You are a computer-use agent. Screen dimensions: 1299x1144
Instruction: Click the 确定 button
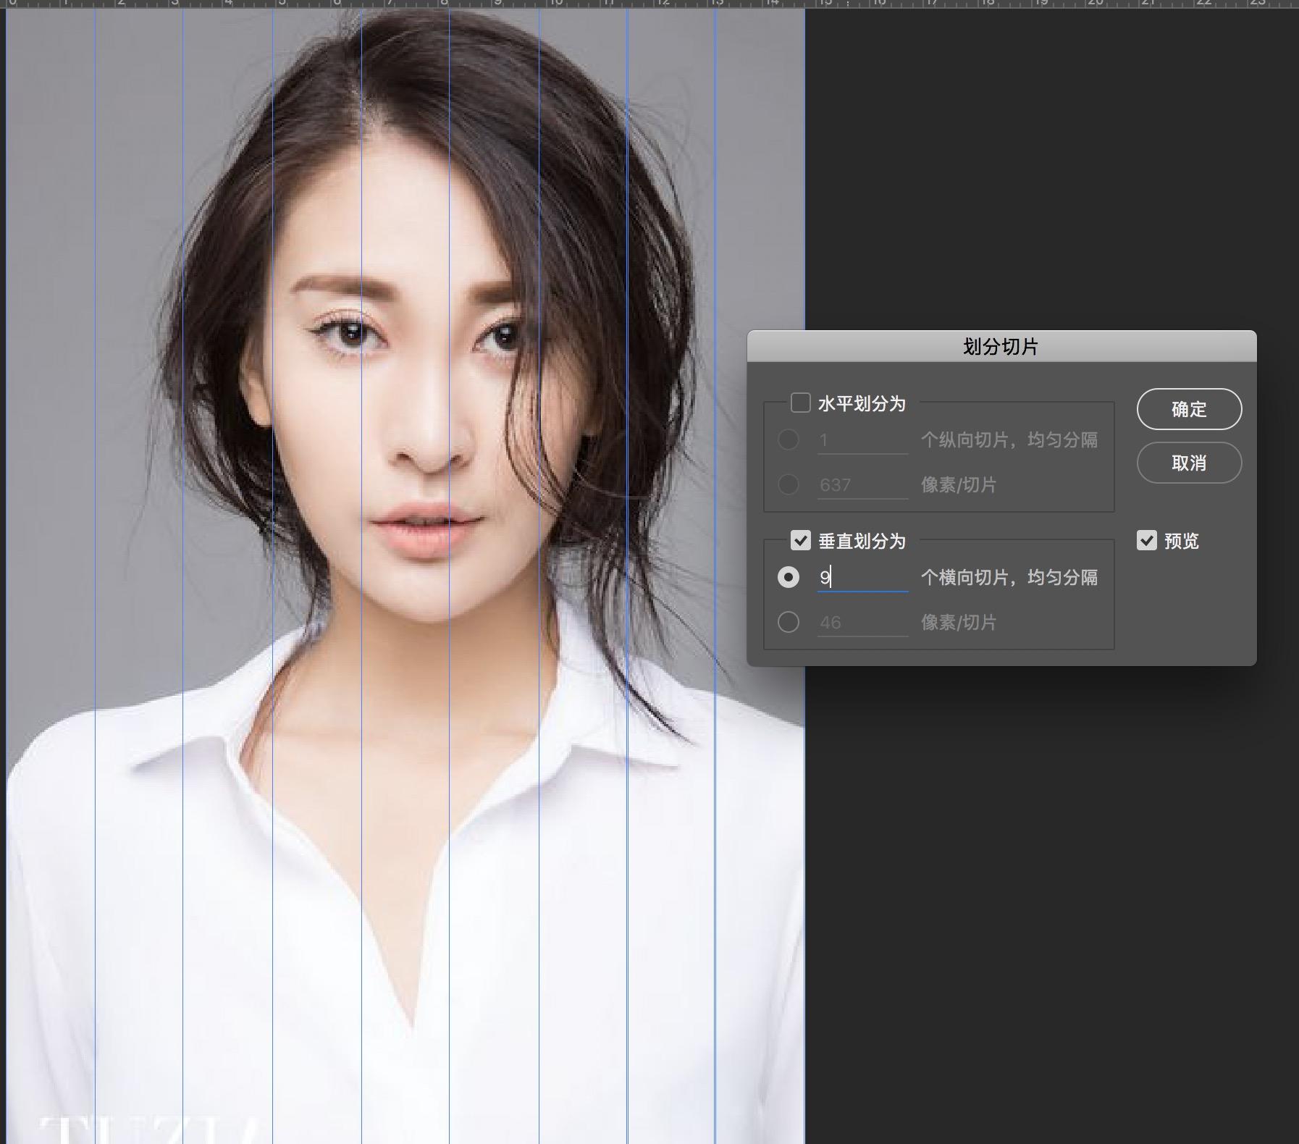coord(1189,409)
